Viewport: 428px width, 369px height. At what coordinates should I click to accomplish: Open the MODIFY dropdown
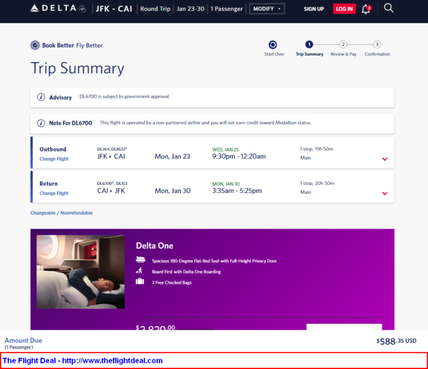pos(266,9)
